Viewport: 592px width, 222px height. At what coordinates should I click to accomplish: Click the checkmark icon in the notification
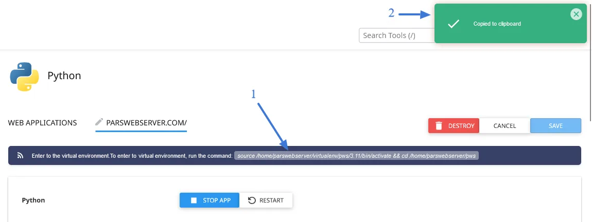coord(453,24)
